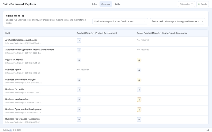Open the Senior Product Manager role dropdown
This screenshot has height=132, width=212.
pyautogui.click(x=177, y=21)
